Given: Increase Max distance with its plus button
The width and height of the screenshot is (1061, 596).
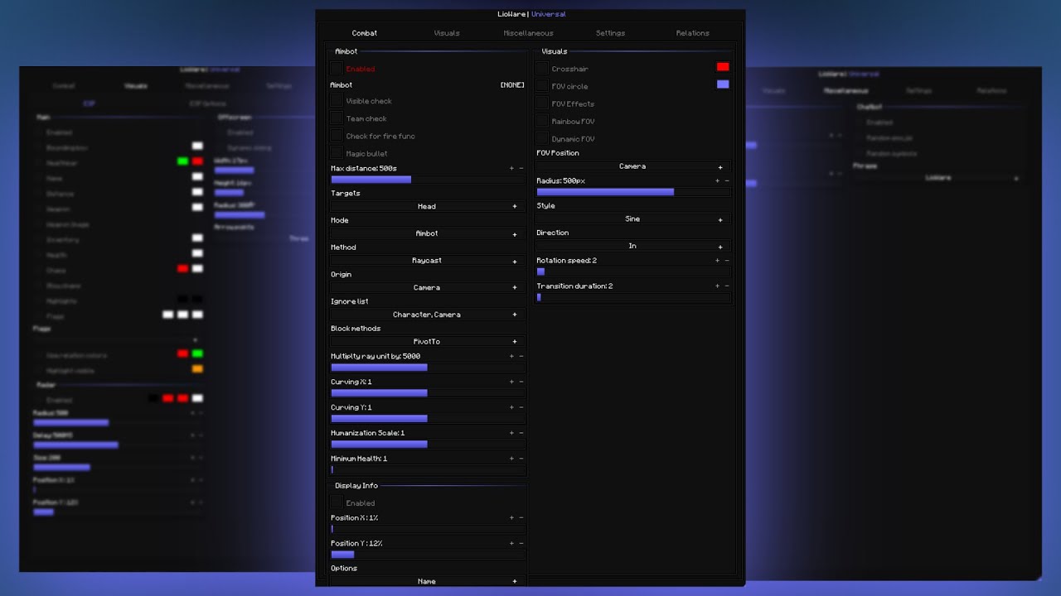Looking at the screenshot, I should point(511,169).
